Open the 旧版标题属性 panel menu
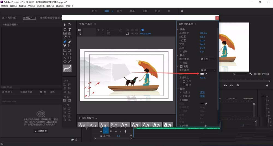This screenshot has width=273, height=146. click(195, 24)
